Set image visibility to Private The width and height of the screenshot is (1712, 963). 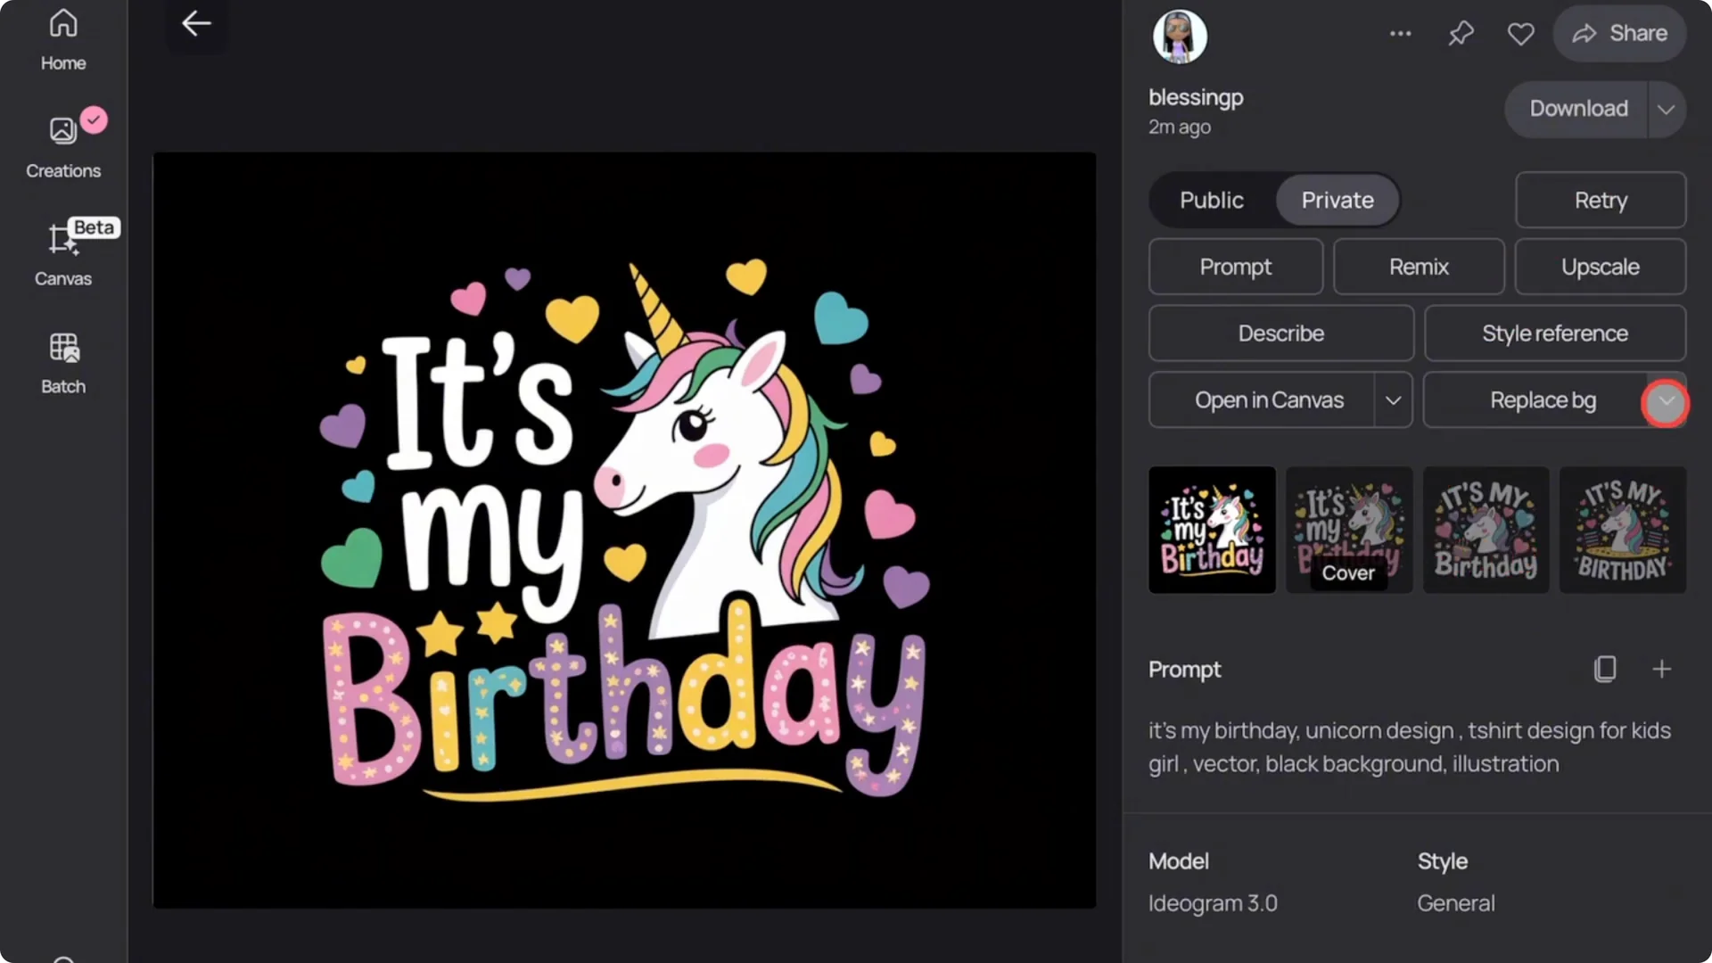click(1337, 200)
